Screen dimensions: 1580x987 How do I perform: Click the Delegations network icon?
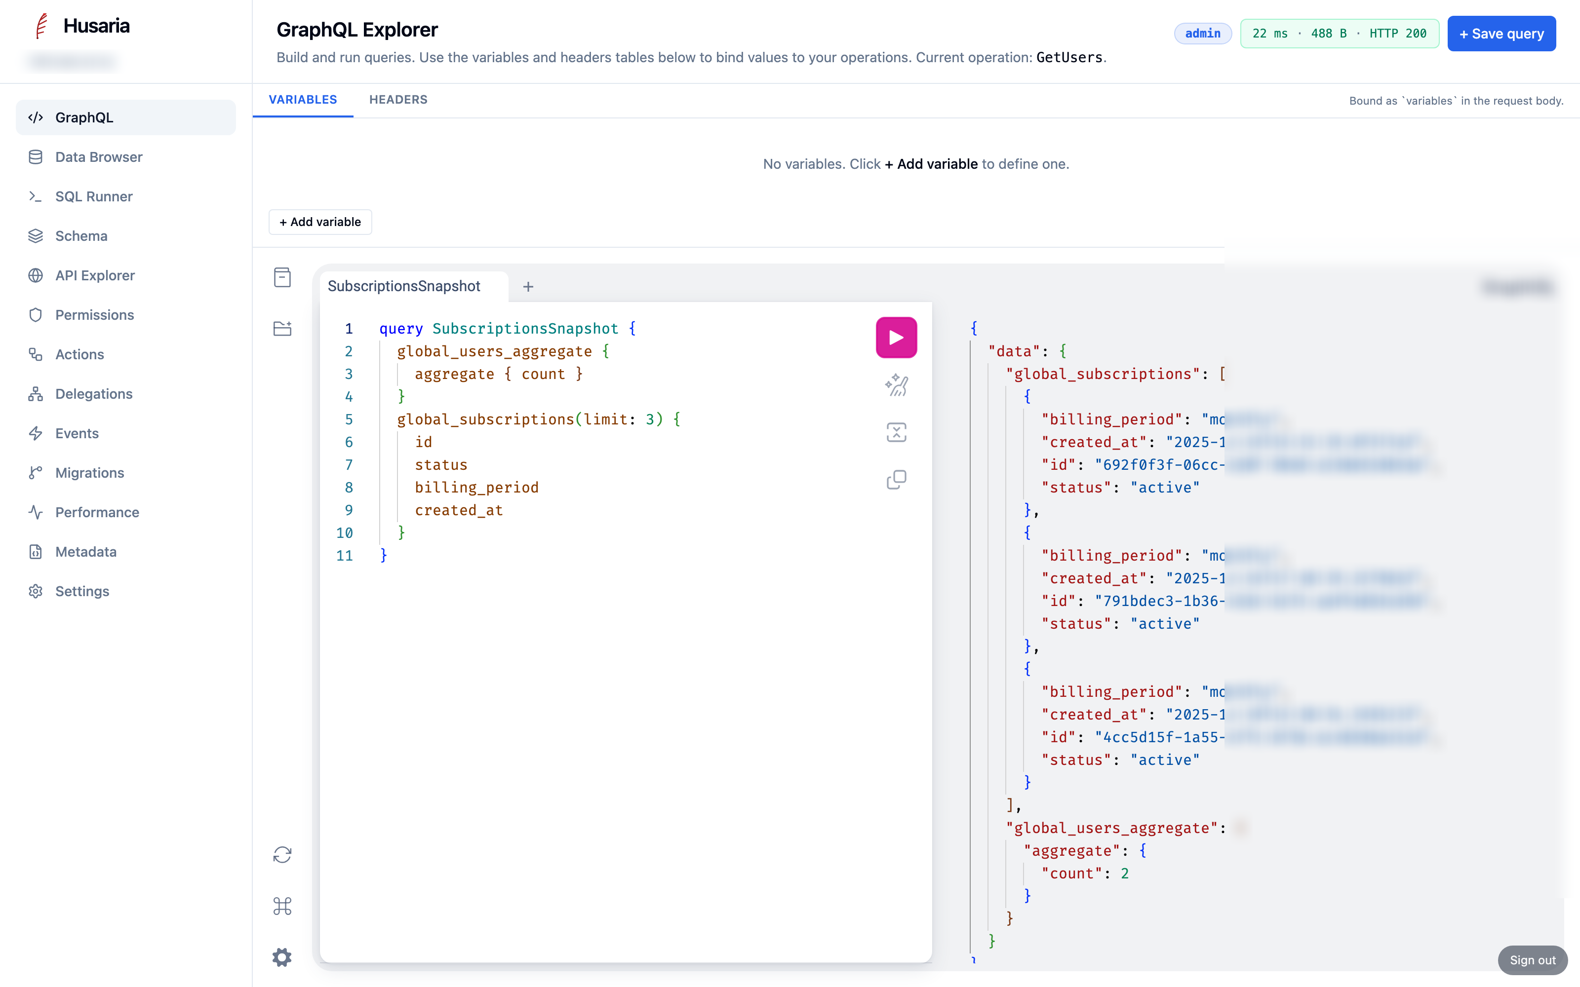(x=35, y=394)
